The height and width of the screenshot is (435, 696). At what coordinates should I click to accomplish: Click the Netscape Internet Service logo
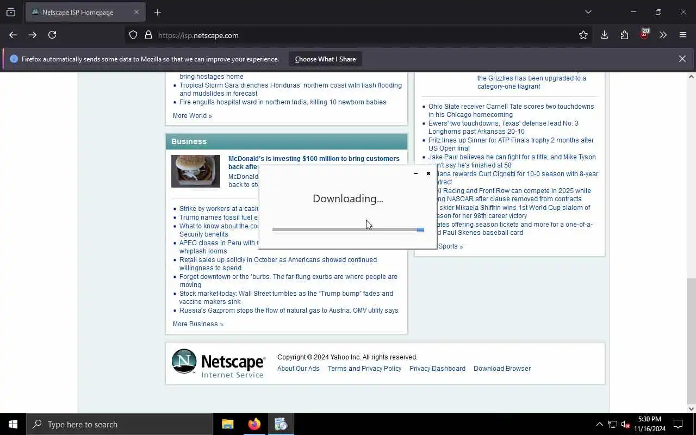click(219, 363)
